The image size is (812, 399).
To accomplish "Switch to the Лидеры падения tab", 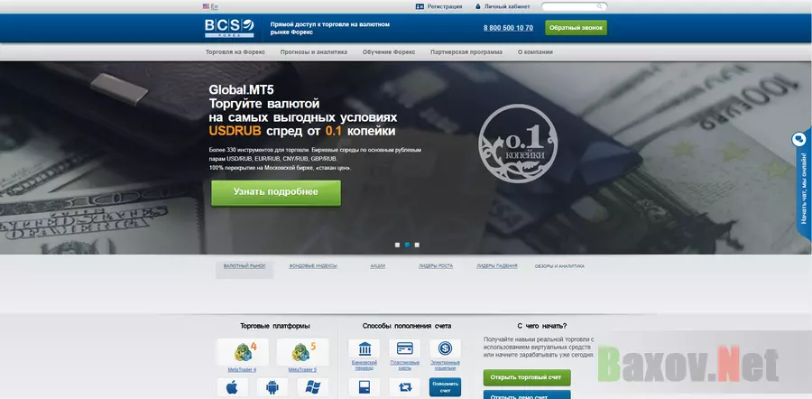I will click(x=497, y=265).
